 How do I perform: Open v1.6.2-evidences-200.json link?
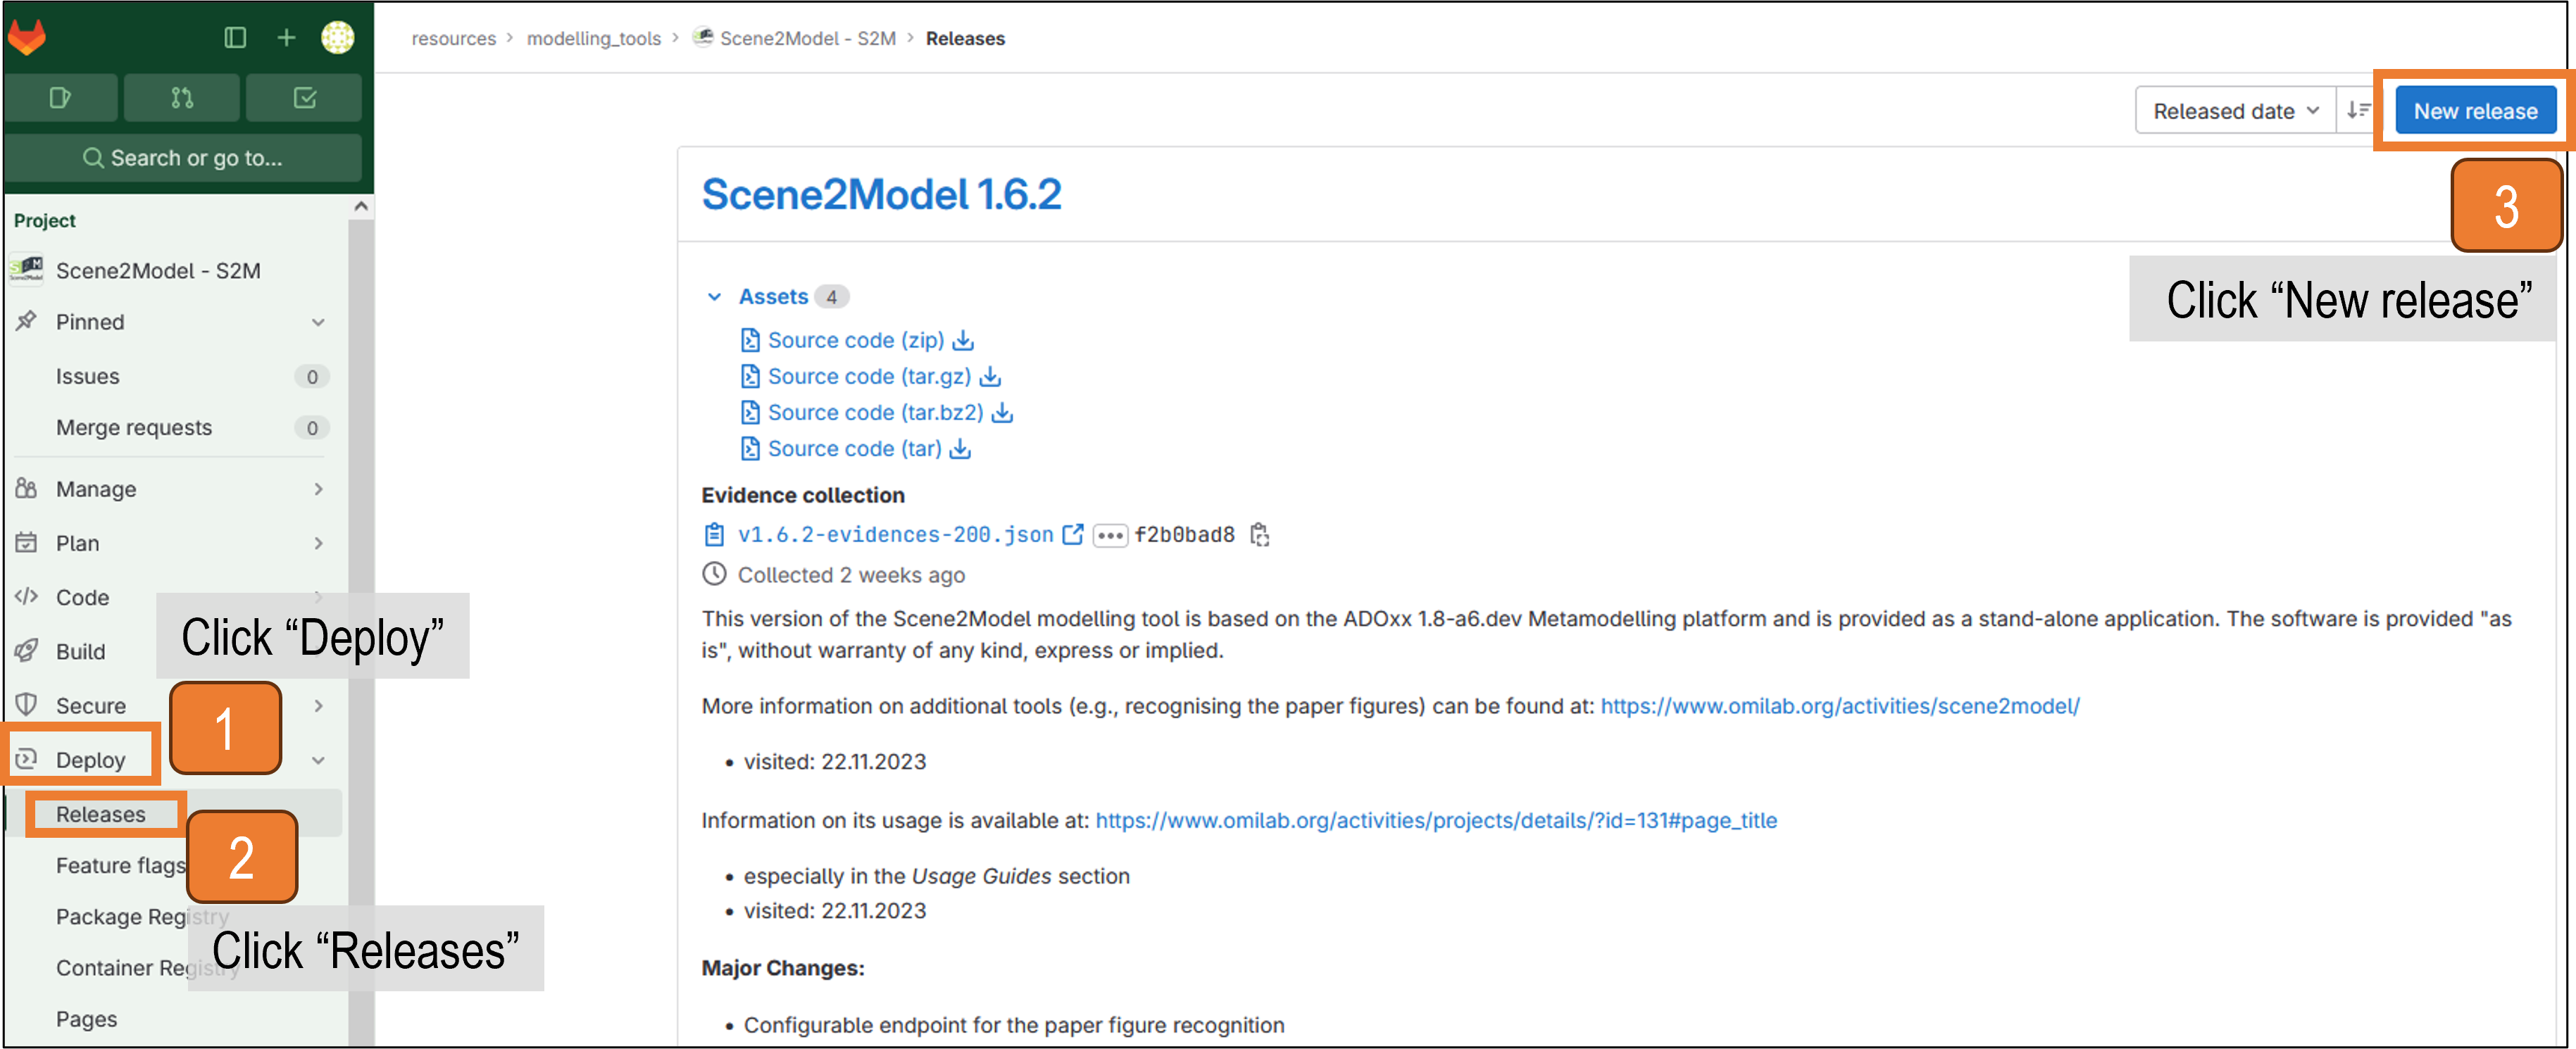pos(895,535)
